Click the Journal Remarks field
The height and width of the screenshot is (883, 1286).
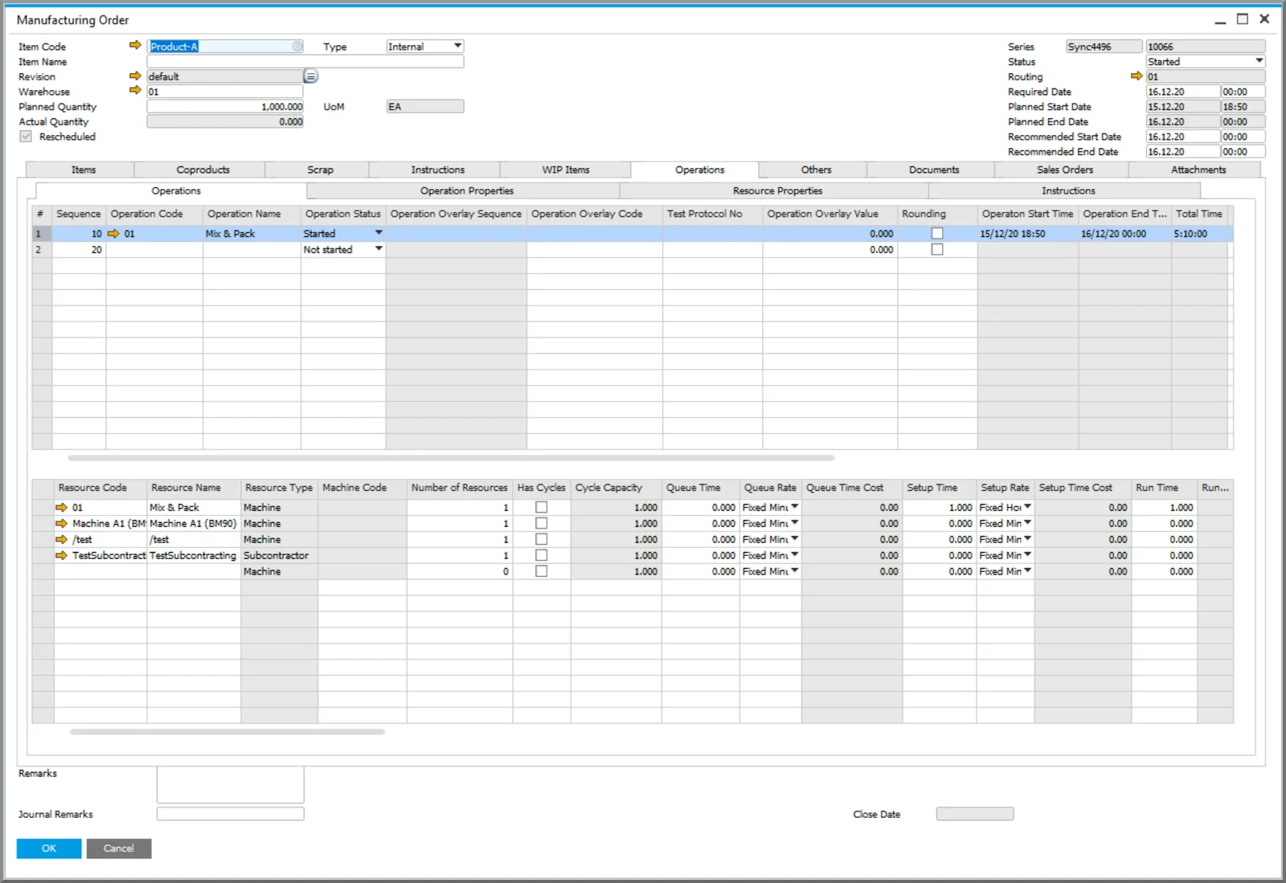pos(230,814)
